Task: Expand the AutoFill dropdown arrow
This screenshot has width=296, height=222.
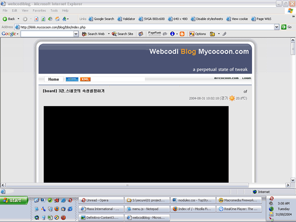Action: coord(219,34)
